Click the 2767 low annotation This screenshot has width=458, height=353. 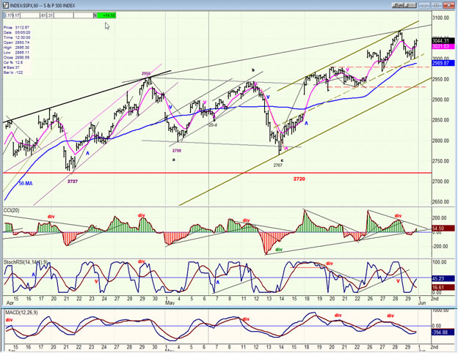pos(278,166)
